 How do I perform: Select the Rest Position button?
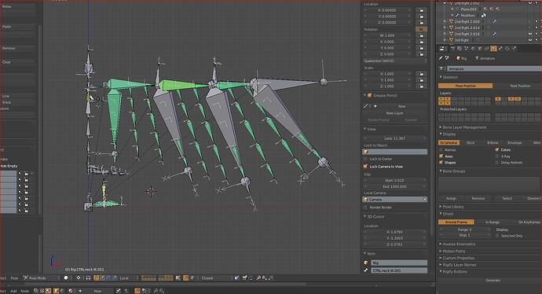pyautogui.click(x=519, y=86)
